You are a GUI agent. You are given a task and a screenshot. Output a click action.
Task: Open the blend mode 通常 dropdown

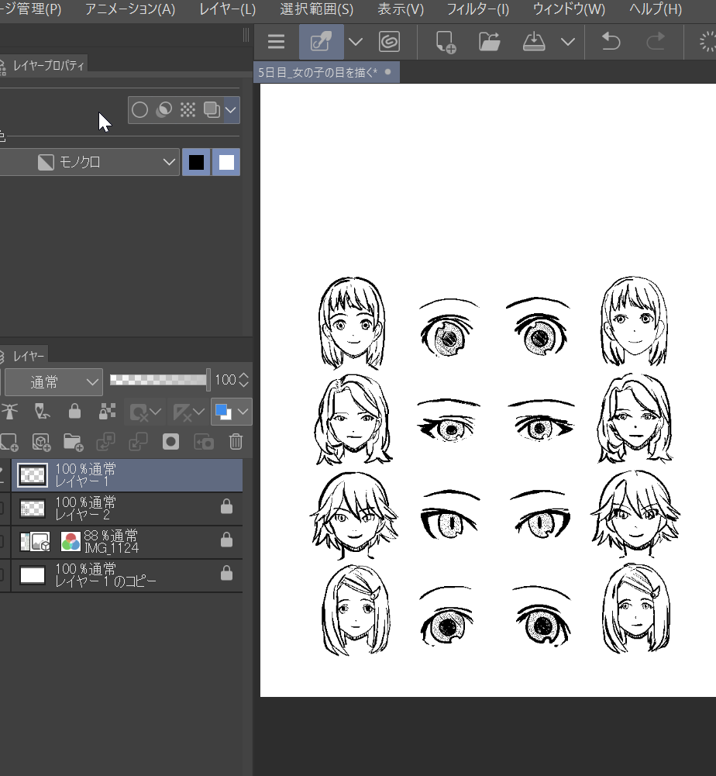tap(53, 381)
